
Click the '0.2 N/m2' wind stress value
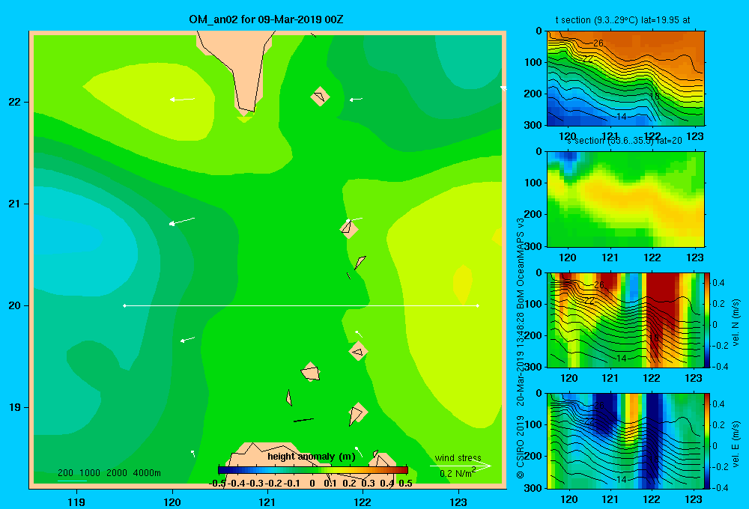[x=458, y=473]
